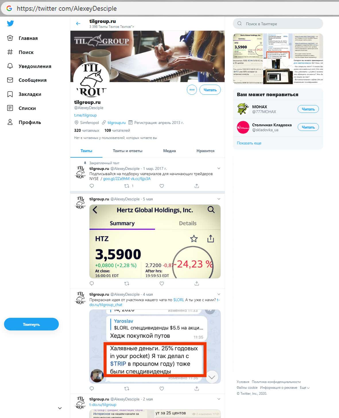339x418 pixels.
Task: Retweet the pinned tweet
Action: pyautogui.click(x=127, y=186)
